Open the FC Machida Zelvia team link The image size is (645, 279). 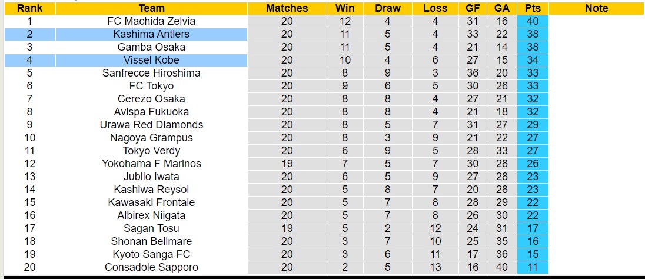[x=151, y=21]
